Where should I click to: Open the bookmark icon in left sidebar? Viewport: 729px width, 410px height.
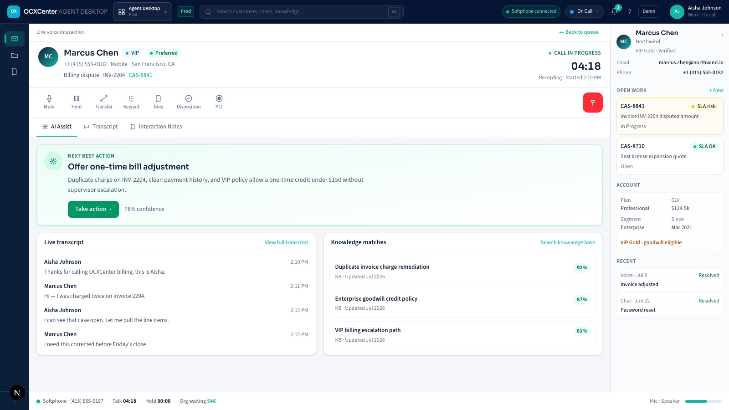pos(15,72)
